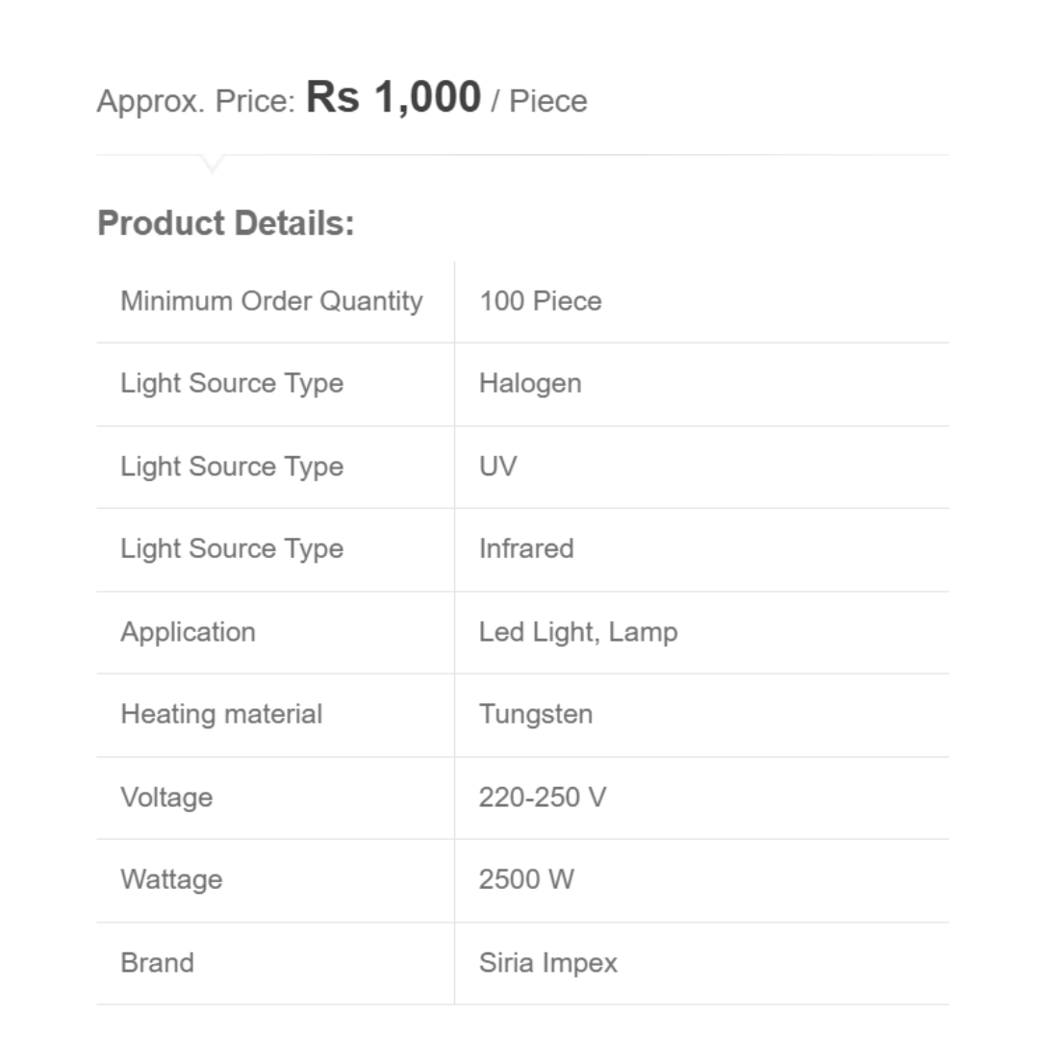
Task: Click the Brand row label
Action: tap(157, 963)
